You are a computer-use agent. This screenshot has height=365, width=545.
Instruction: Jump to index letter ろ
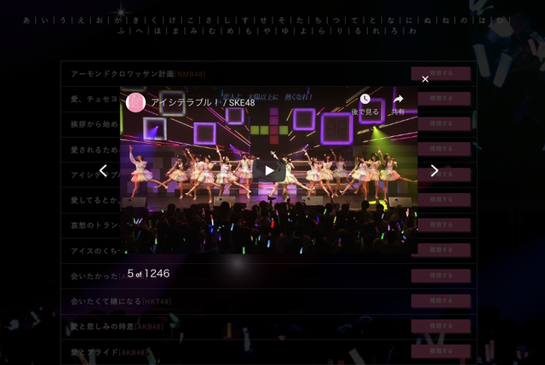(394, 31)
